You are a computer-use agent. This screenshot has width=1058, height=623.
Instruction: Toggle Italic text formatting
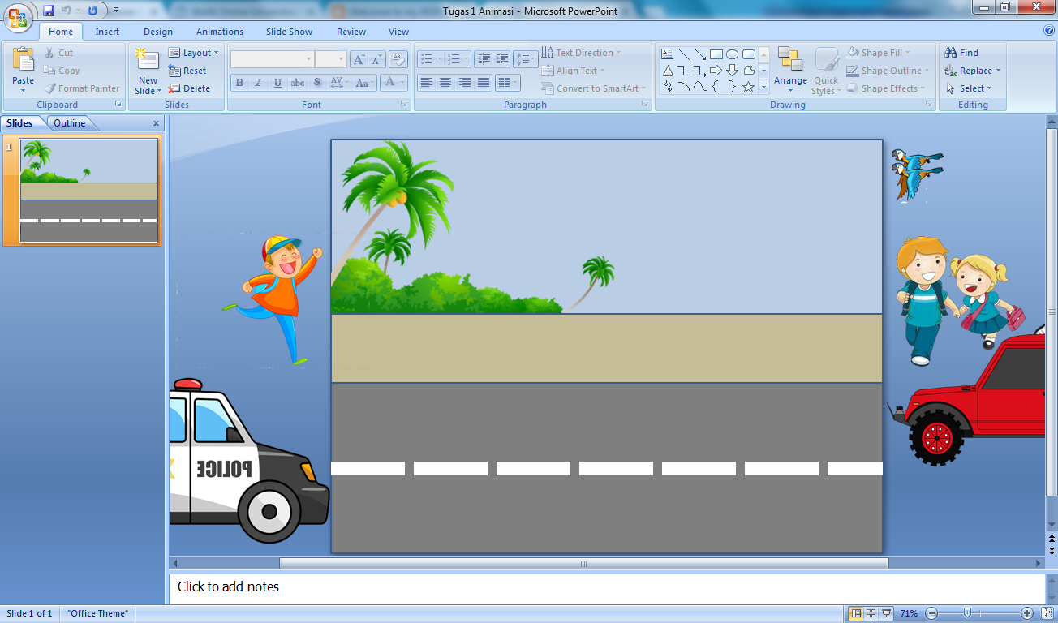[259, 83]
